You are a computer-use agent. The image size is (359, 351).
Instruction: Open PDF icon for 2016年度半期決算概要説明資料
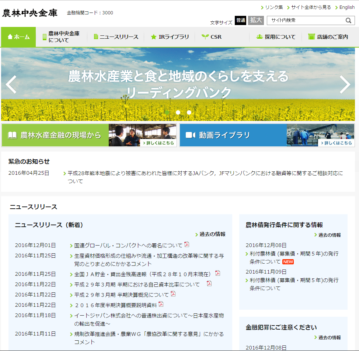pos(161,304)
